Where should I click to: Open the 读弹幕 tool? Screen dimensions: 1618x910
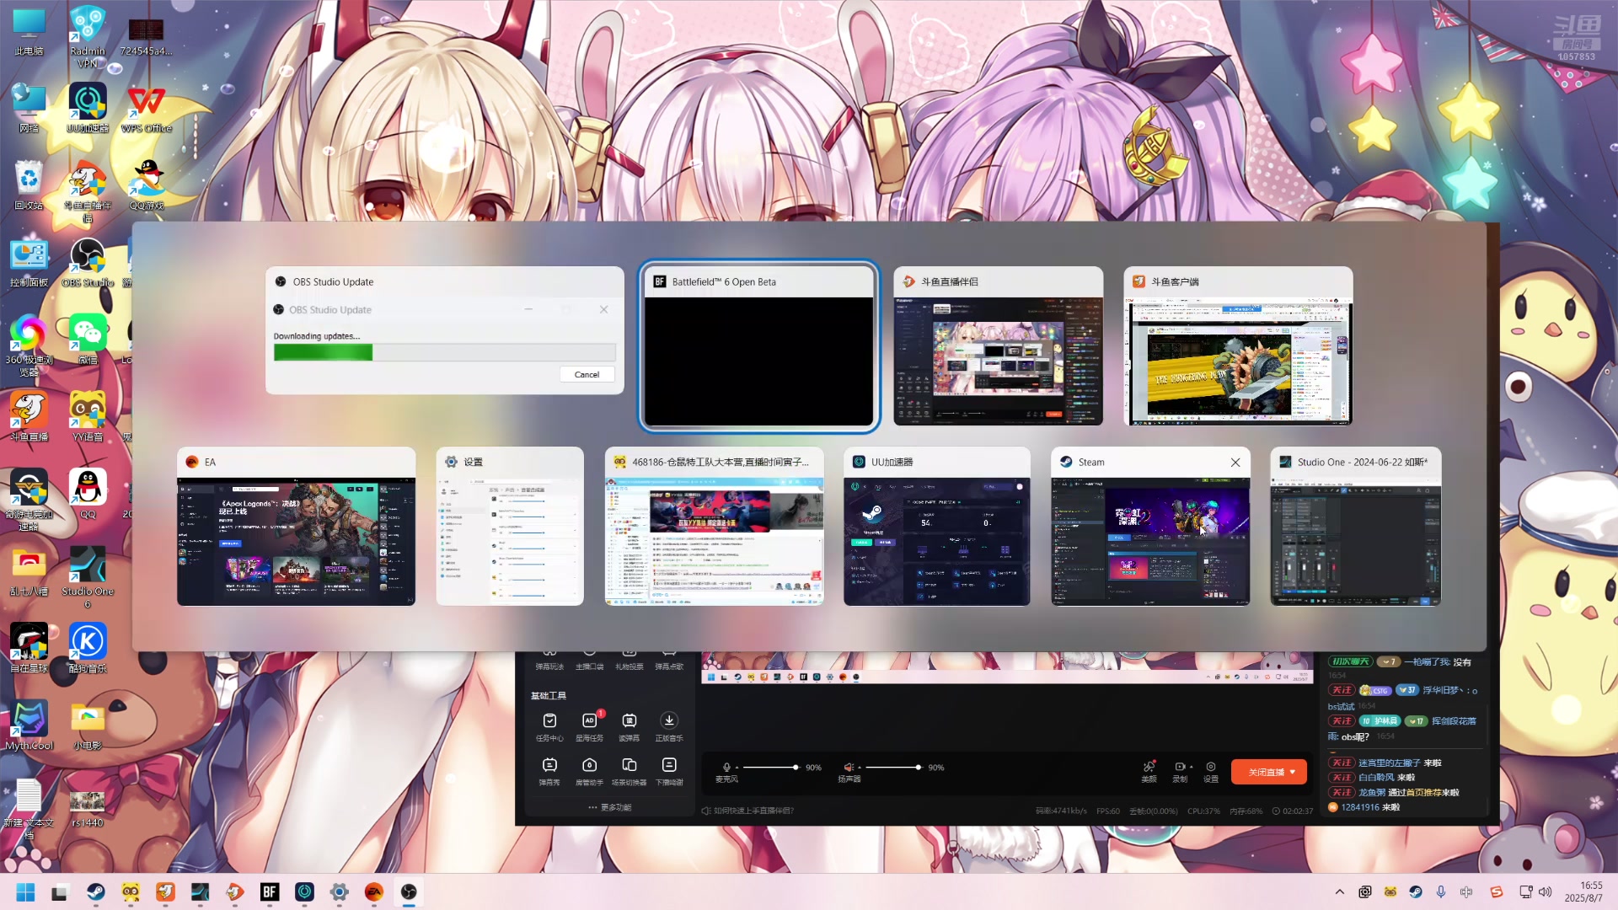(x=629, y=726)
